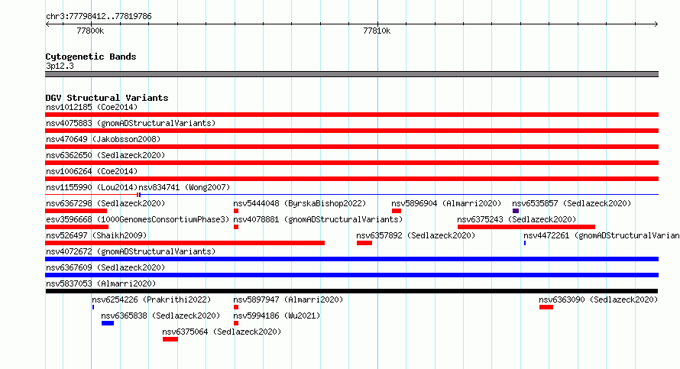Select the nsv6375064 red marker
This screenshot has width=680, height=369.
(x=170, y=339)
